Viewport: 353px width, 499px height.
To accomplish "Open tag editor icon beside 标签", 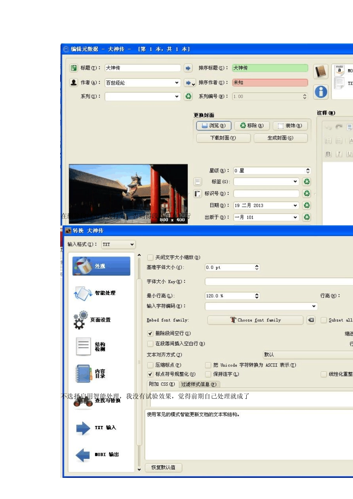I will coord(198,182).
